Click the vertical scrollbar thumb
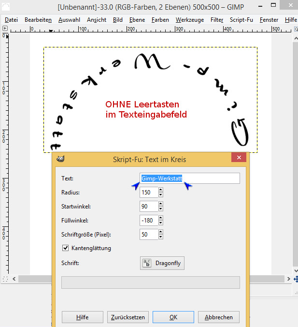The height and width of the screenshot is (327, 298). (296, 154)
